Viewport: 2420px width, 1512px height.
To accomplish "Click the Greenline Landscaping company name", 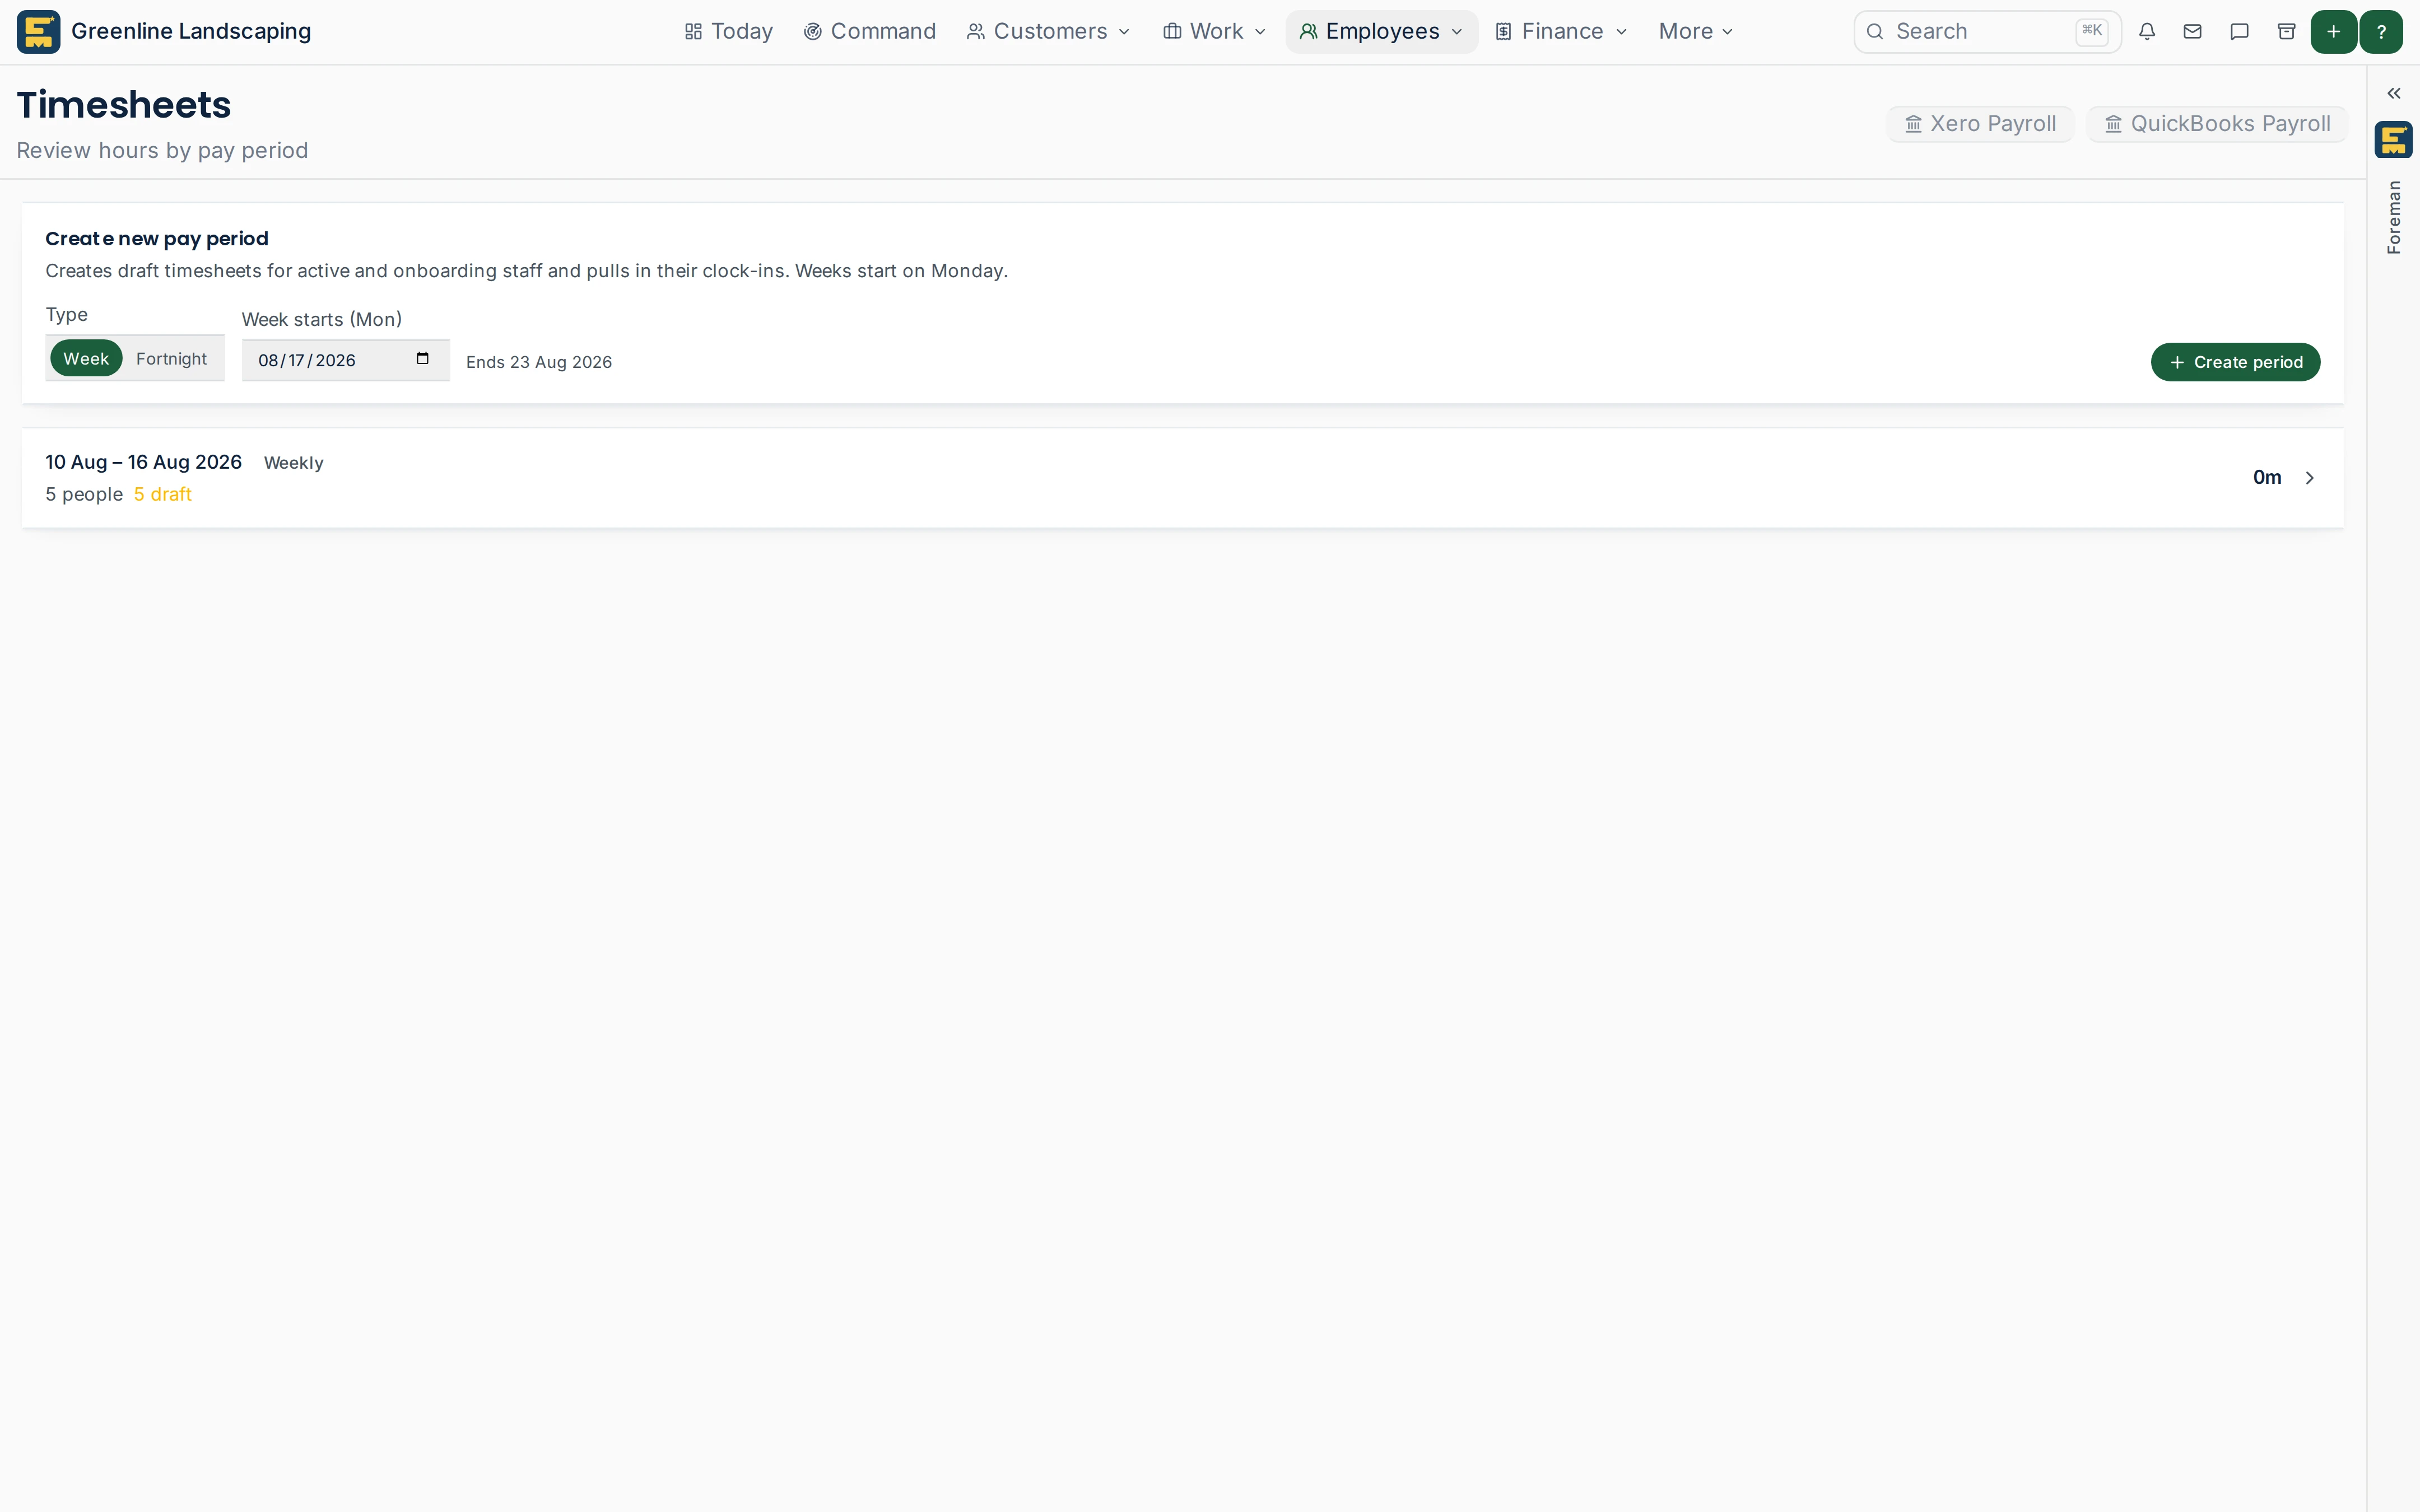I will click(x=191, y=32).
